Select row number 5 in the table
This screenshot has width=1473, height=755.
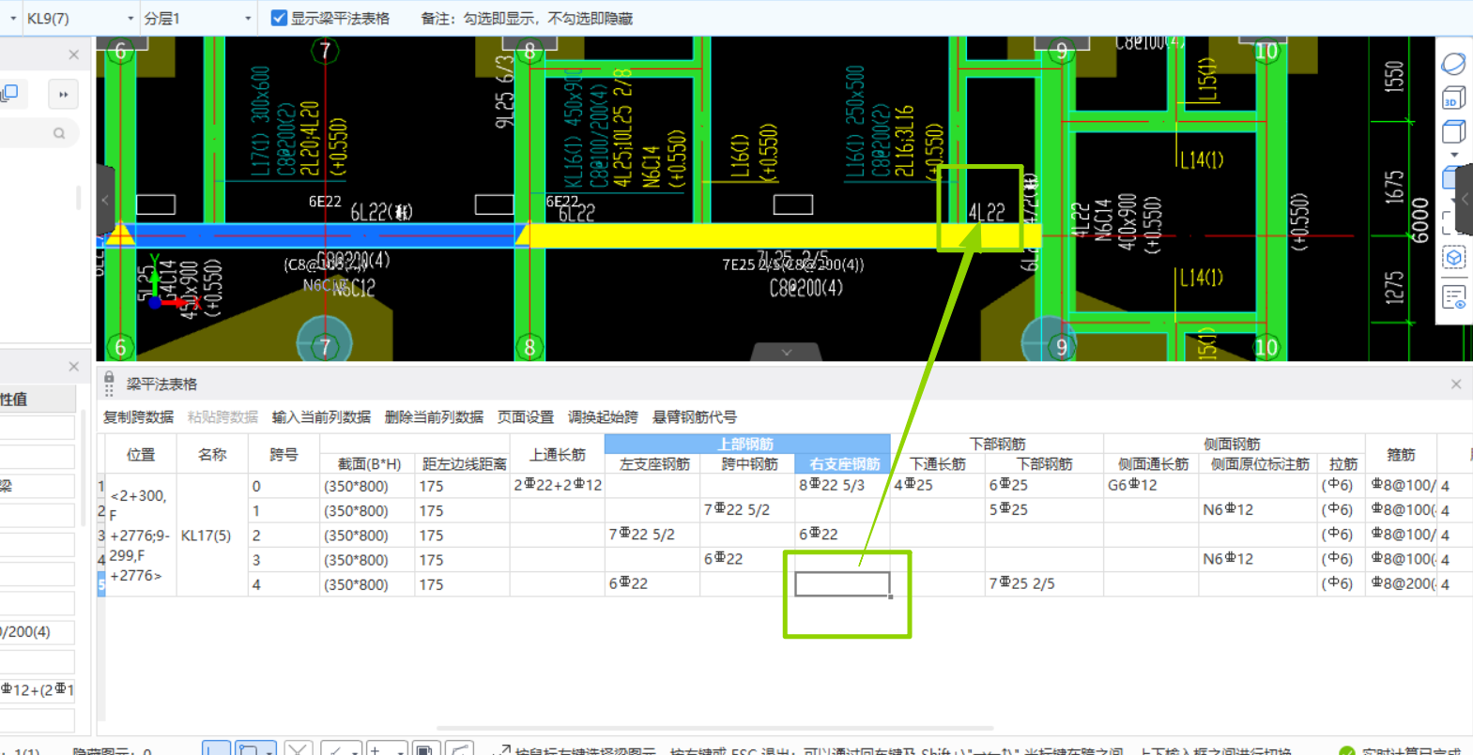pyautogui.click(x=101, y=584)
